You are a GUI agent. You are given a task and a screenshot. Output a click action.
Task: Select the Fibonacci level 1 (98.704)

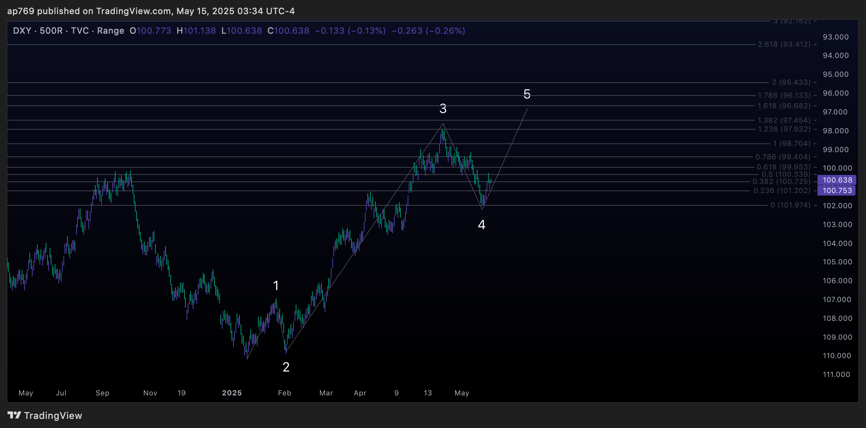(792, 143)
